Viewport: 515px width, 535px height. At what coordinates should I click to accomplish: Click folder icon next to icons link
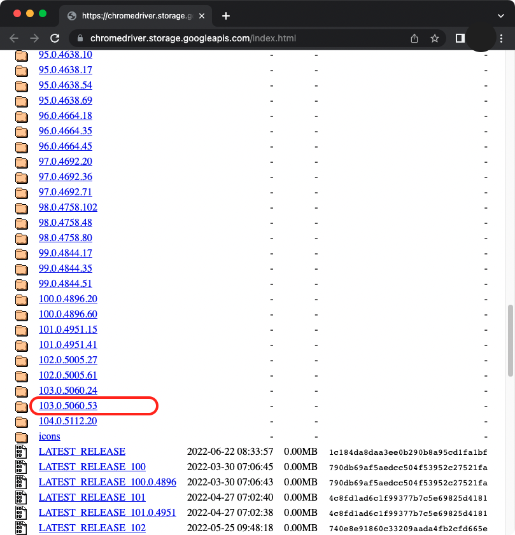tap(22, 437)
